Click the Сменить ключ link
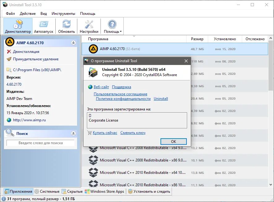The height and width of the screenshot is (202, 274). (133, 133)
